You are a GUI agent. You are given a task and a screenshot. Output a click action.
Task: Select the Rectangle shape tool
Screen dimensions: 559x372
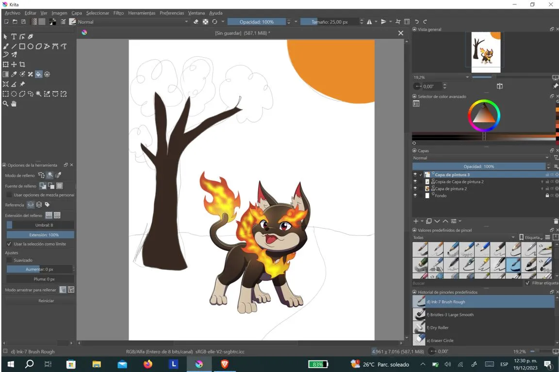[x=22, y=46]
